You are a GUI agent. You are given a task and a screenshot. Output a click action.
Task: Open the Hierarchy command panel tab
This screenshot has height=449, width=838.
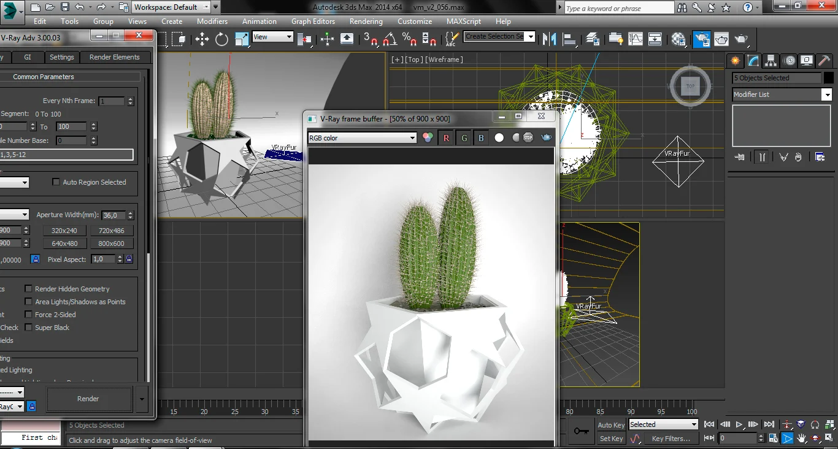click(x=771, y=60)
